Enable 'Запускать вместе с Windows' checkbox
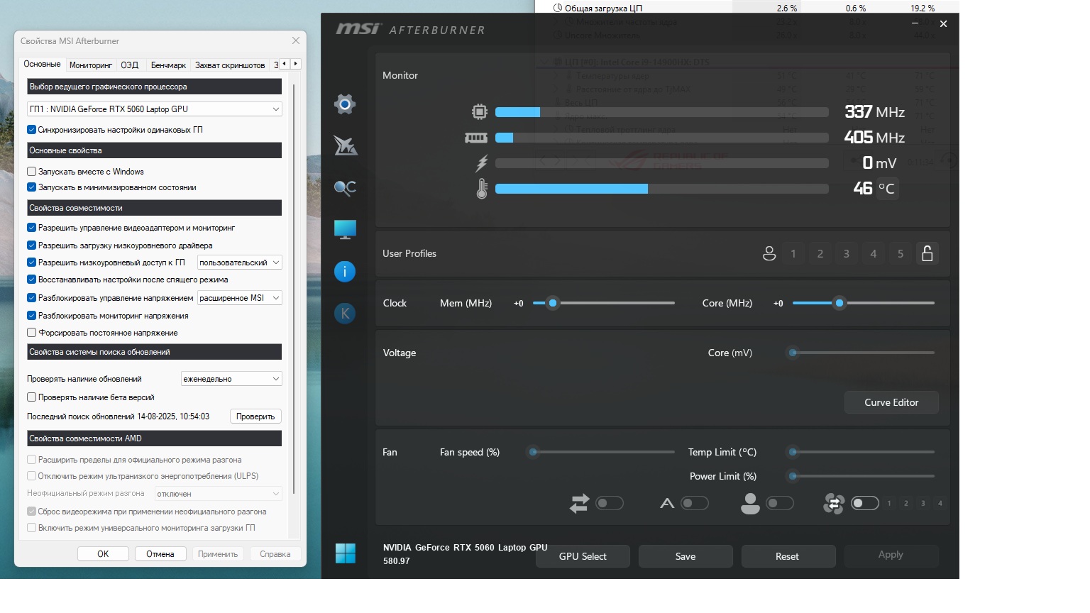 tap(32, 172)
